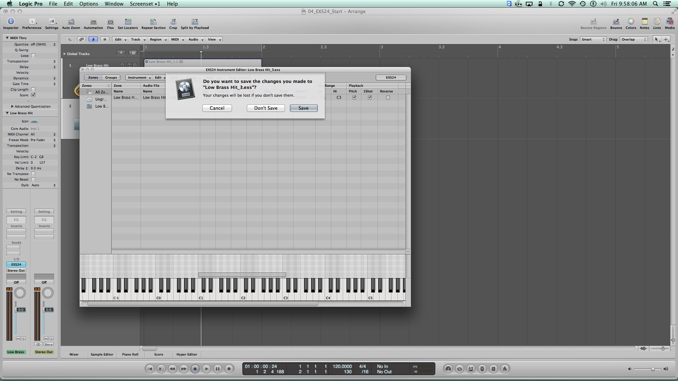The height and width of the screenshot is (381, 678).
Task: Open the Inspector from the toolbar
Action: pos(11,24)
